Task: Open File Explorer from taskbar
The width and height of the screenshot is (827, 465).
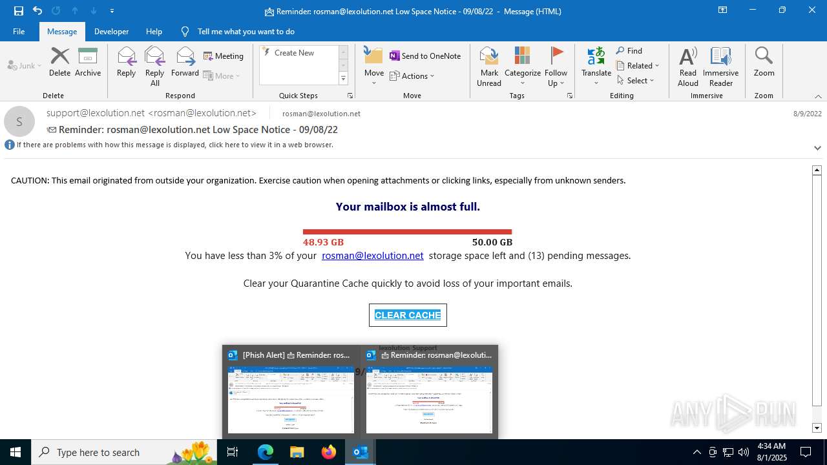Action: [x=297, y=452]
